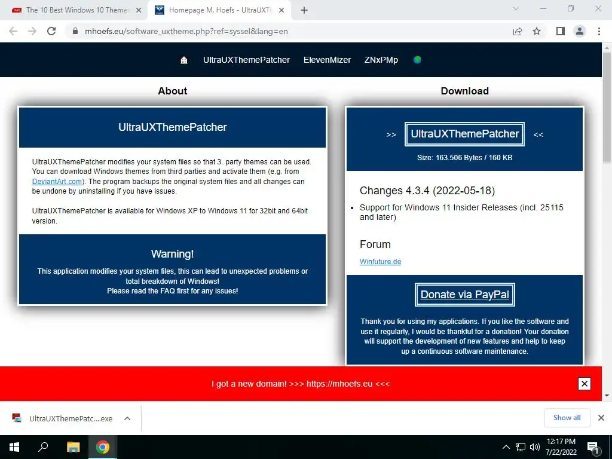Image resolution: width=612 pixels, height=459 pixels.
Task: Open taskbar search magnifier
Action: click(43, 447)
